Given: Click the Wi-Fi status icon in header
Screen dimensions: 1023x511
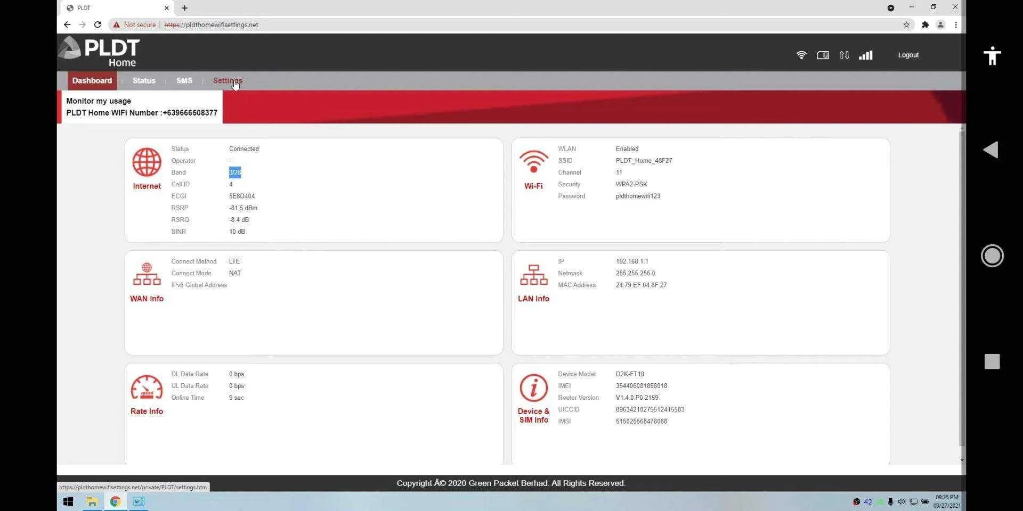Looking at the screenshot, I should pos(801,55).
